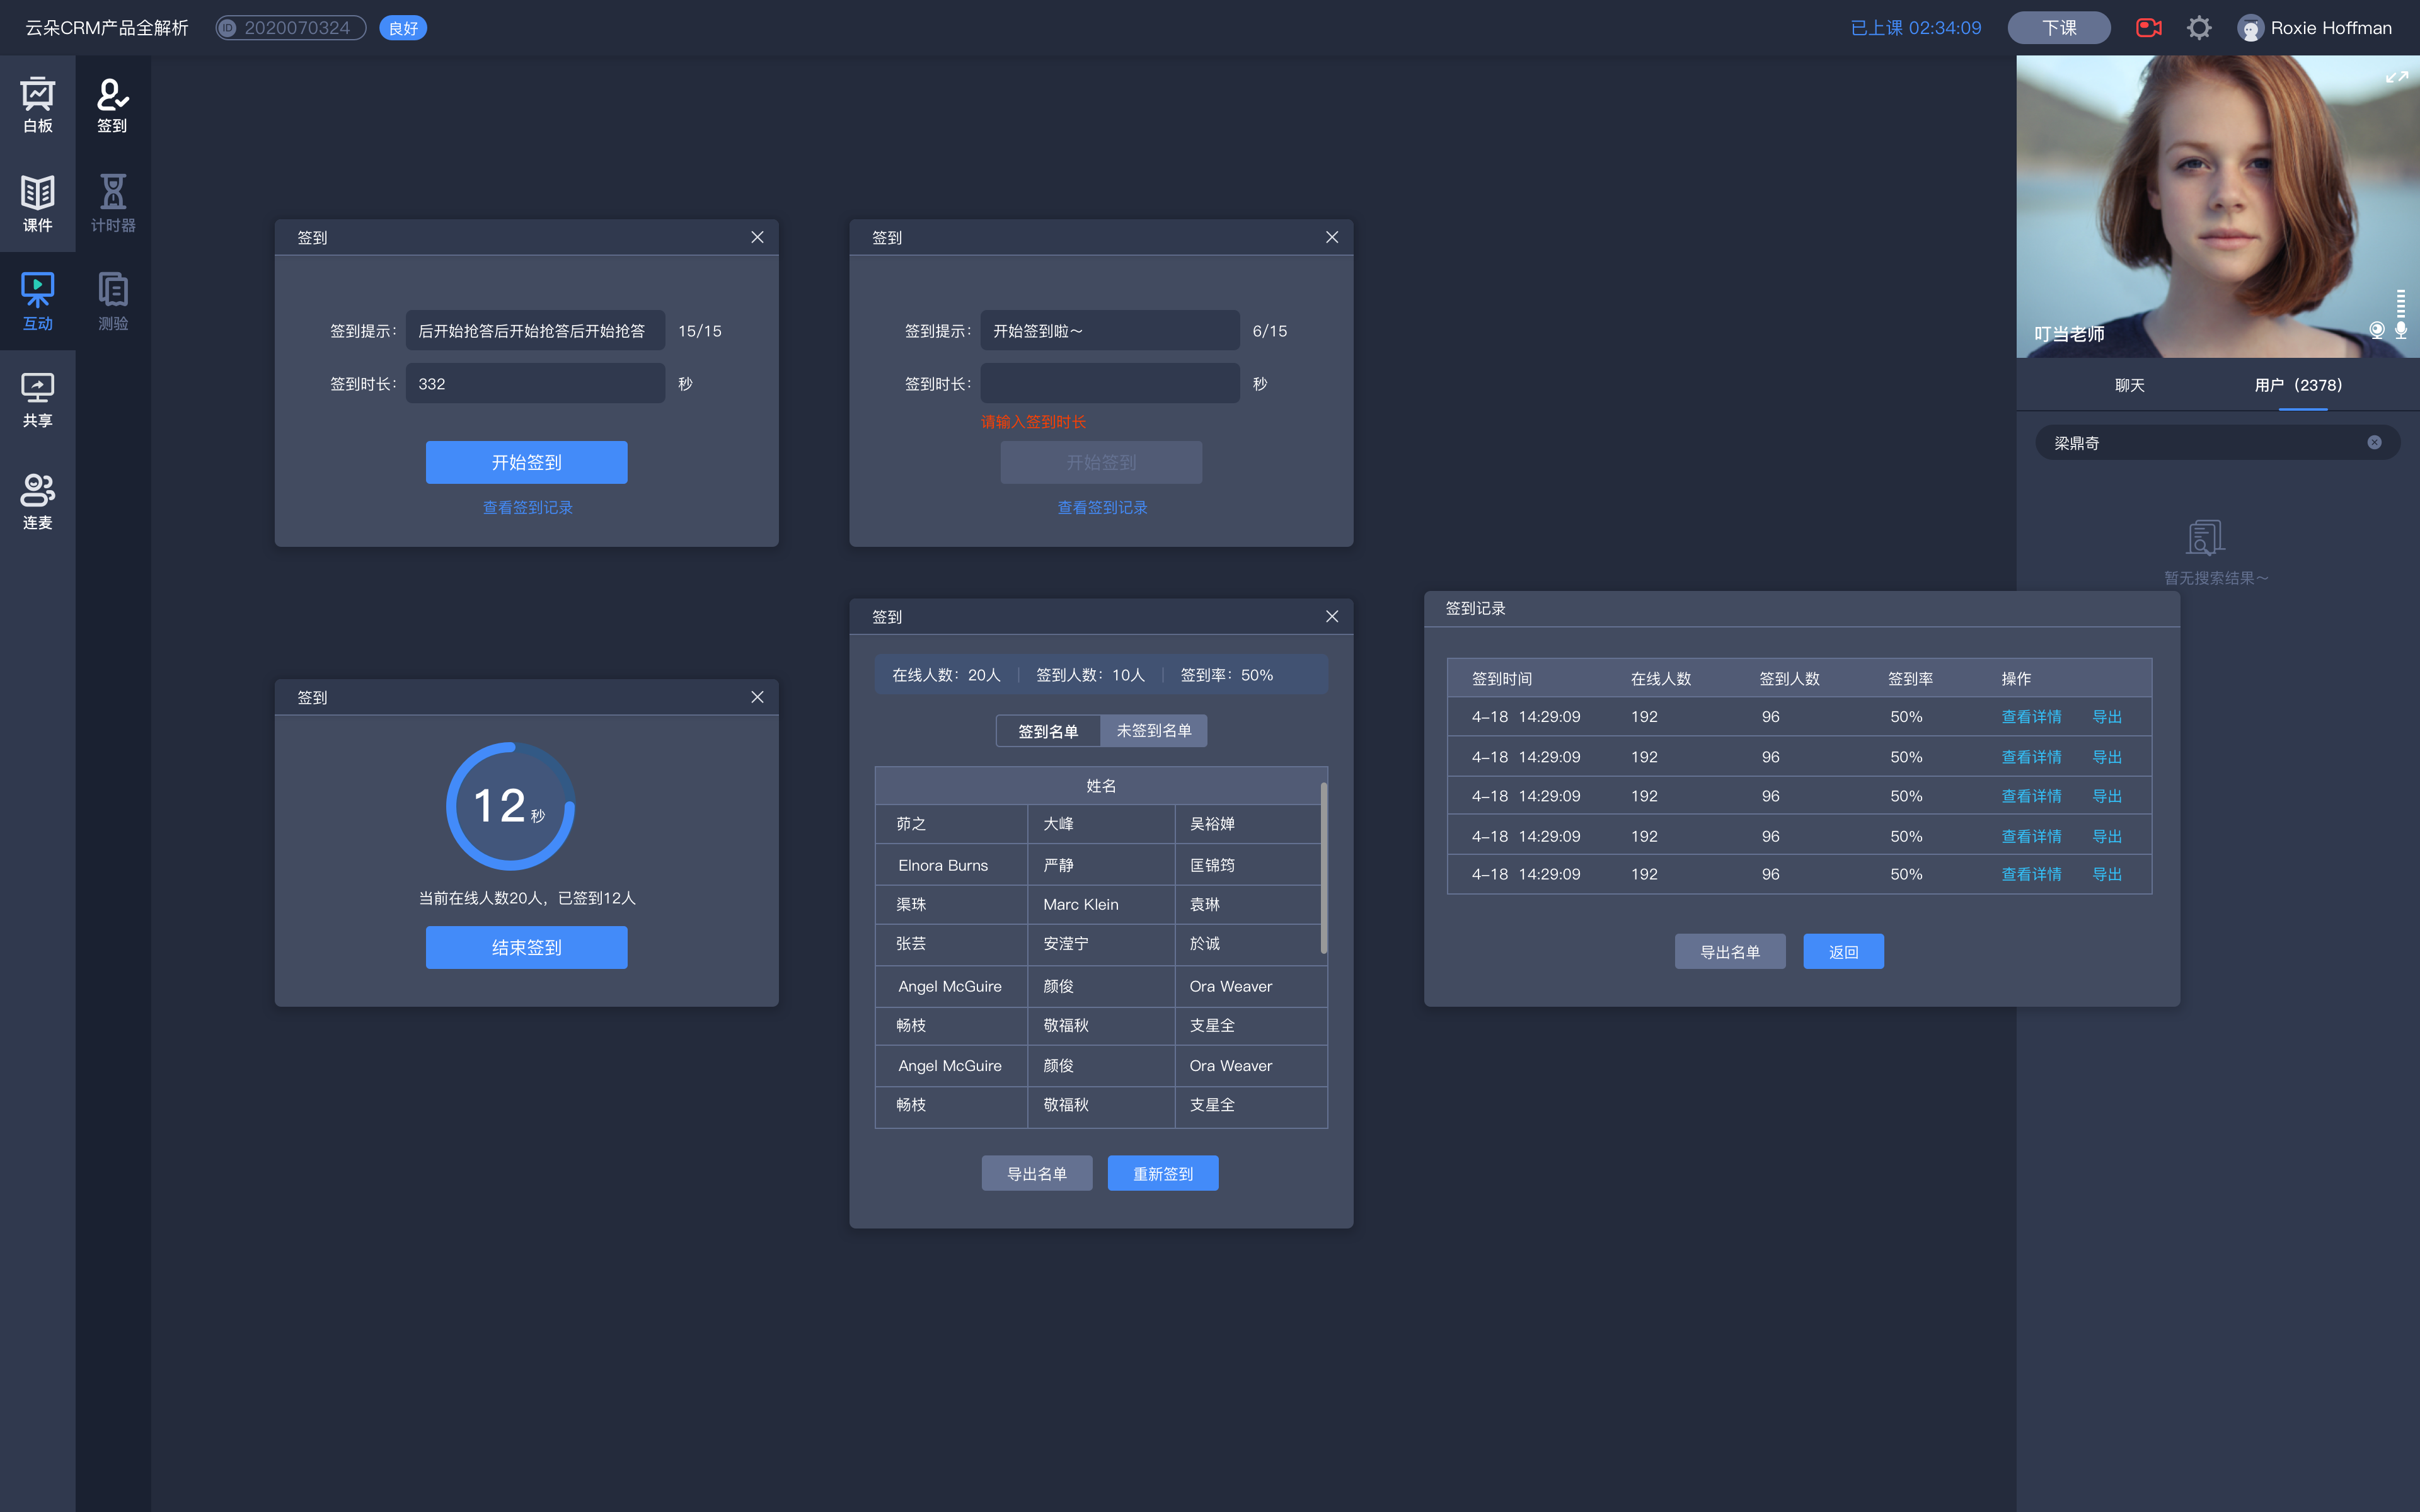Click 开始签到 start check-in button
2420x1512 pixels.
click(526, 462)
